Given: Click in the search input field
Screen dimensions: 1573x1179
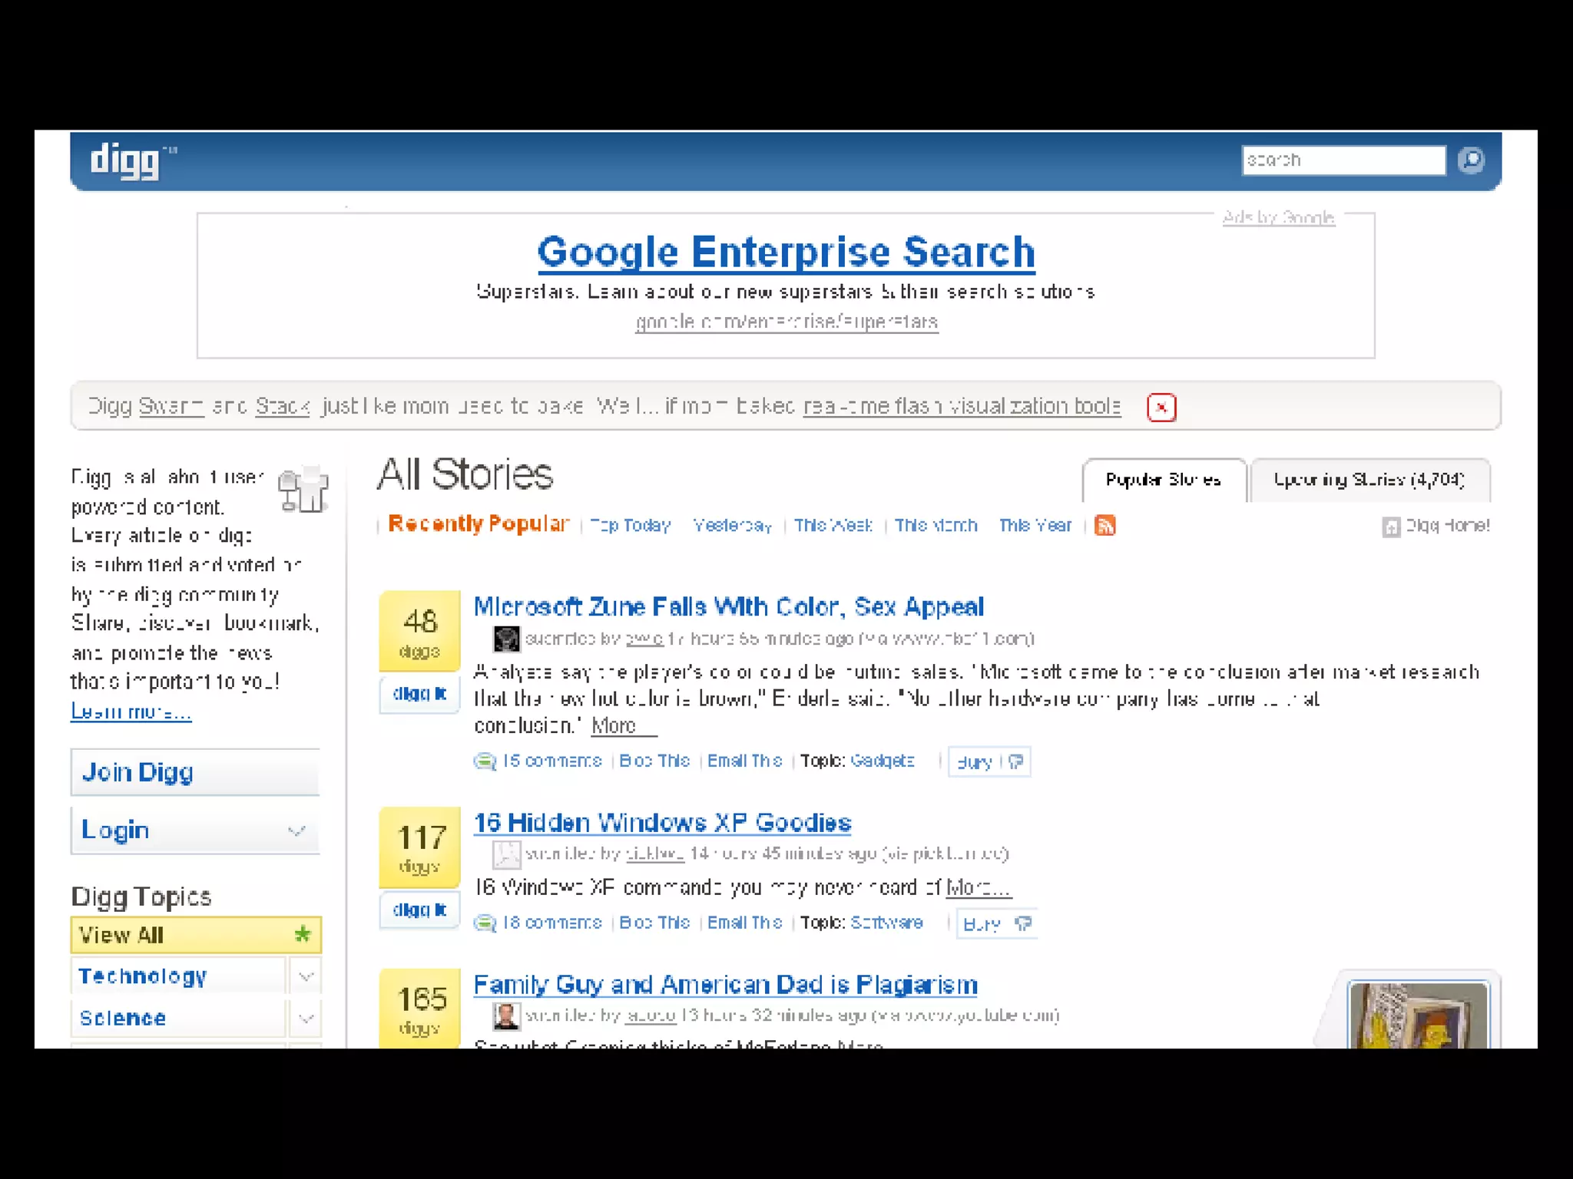Looking at the screenshot, I should pos(1343,160).
